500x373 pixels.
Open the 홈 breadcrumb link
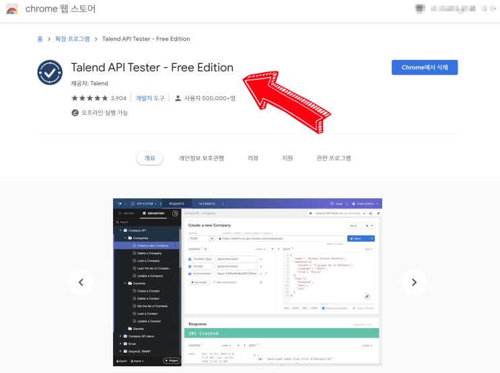40,39
